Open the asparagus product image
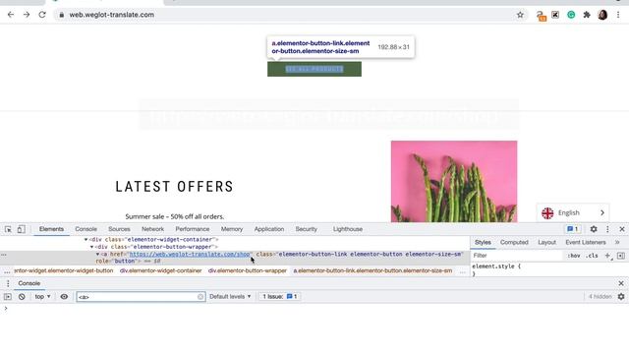629x354 pixels. pyautogui.click(x=454, y=181)
